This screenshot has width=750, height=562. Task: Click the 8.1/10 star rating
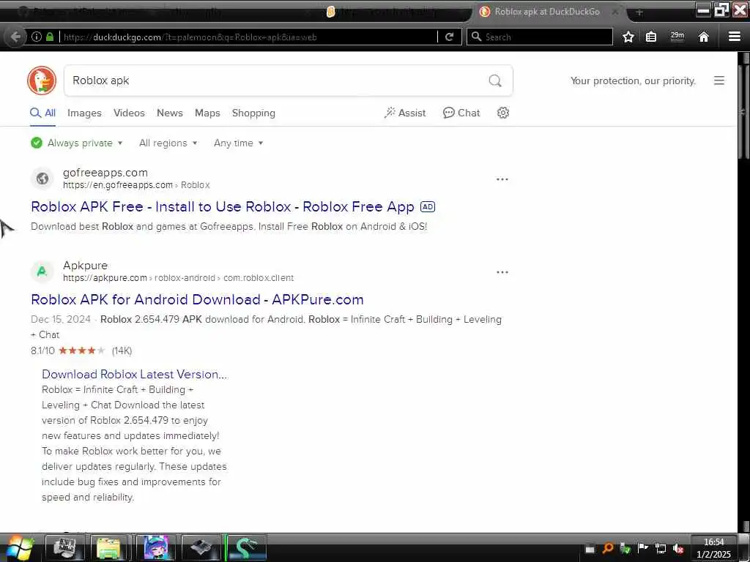coord(81,351)
